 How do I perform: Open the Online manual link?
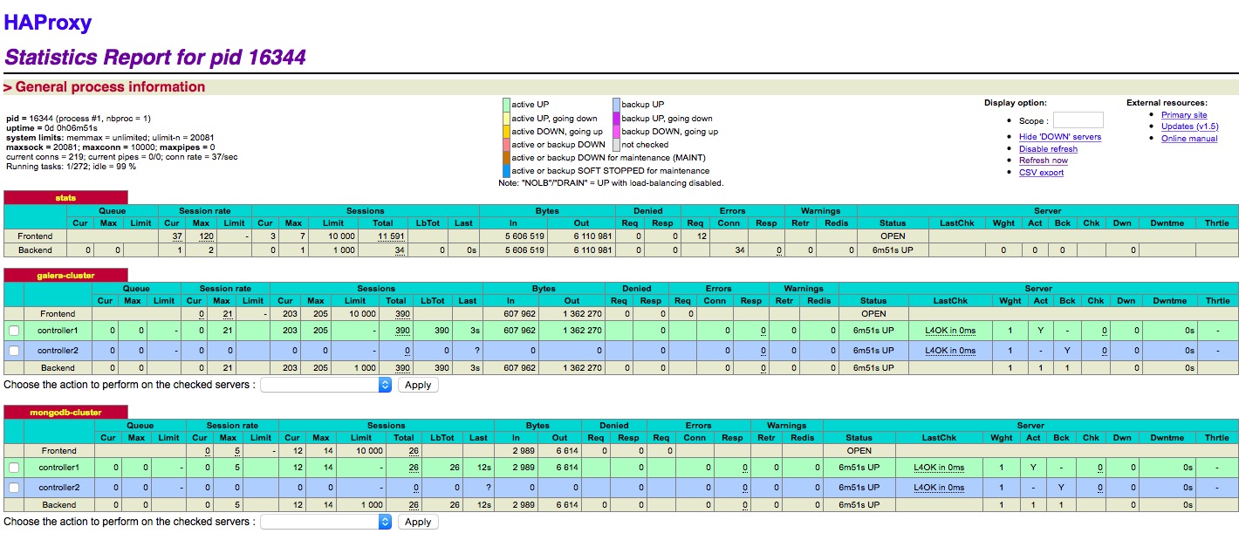click(1189, 139)
